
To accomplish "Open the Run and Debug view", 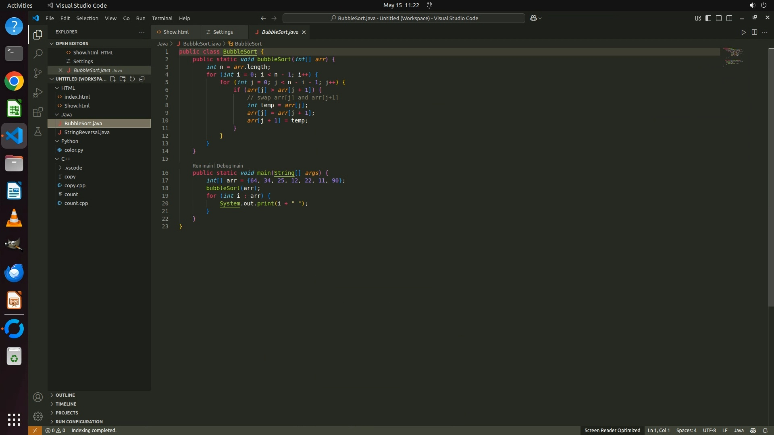I will (x=38, y=93).
